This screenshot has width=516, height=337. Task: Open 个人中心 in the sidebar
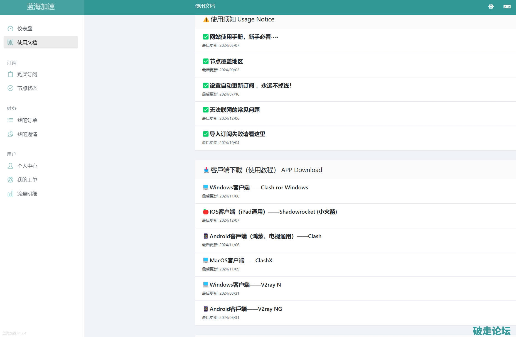click(x=27, y=166)
